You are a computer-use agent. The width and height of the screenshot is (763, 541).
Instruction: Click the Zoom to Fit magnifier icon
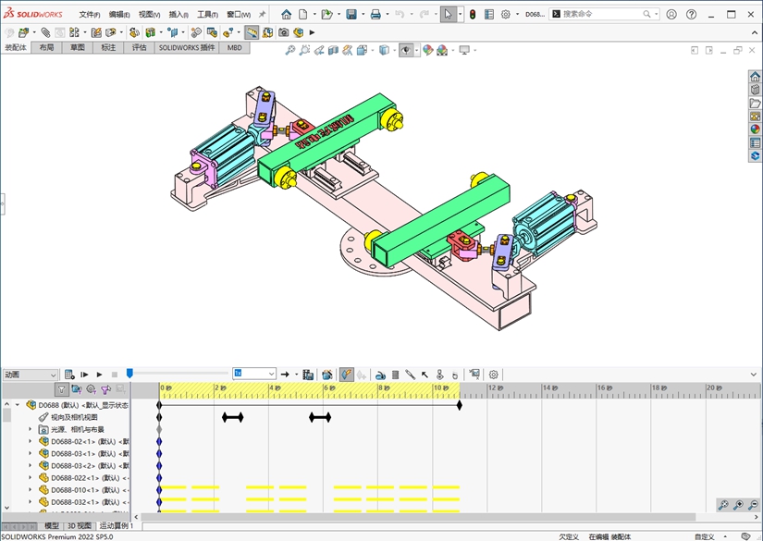(x=290, y=50)
